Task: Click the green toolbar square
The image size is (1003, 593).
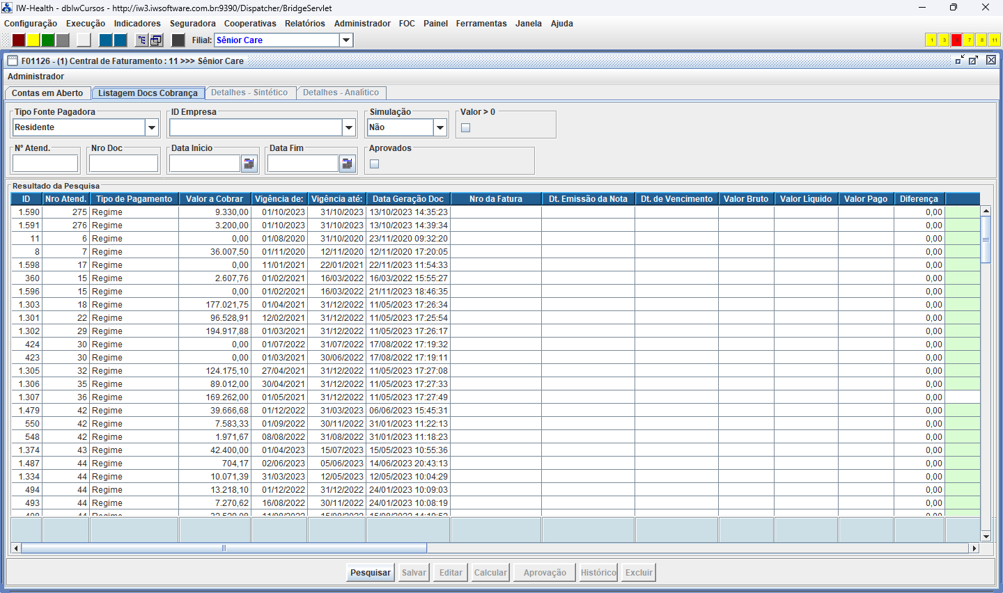Action: (x=48, y=40)
